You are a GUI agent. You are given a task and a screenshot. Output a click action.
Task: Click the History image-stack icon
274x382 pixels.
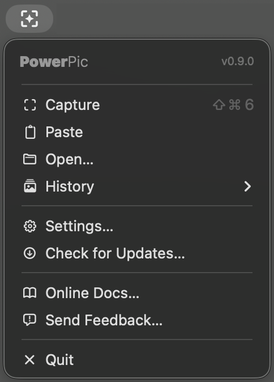pyautogui.click(x=30, y=186)
